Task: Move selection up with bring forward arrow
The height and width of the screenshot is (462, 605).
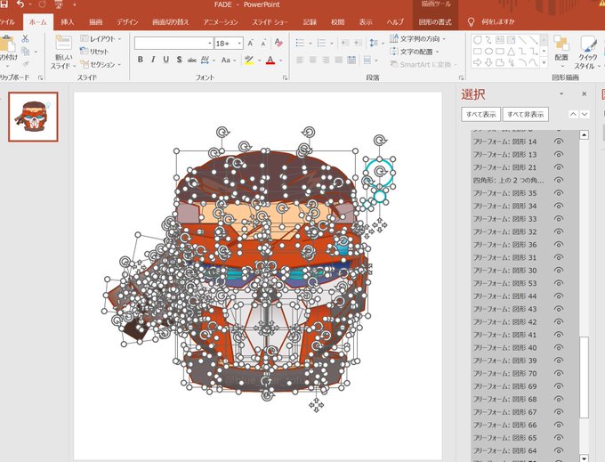Action: pyautogui.click(x=573, y=114)
